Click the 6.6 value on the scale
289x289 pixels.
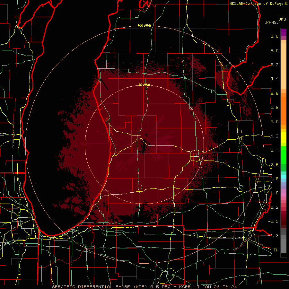point(275,93)
